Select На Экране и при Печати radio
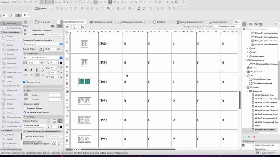The height and width of the screenshot is (157, 280). pyautogui.click(x=25, y=113)
